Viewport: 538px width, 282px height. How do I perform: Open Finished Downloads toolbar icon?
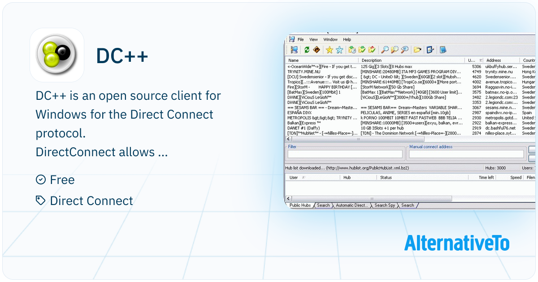pyautogui.click(x=362, y=50)
